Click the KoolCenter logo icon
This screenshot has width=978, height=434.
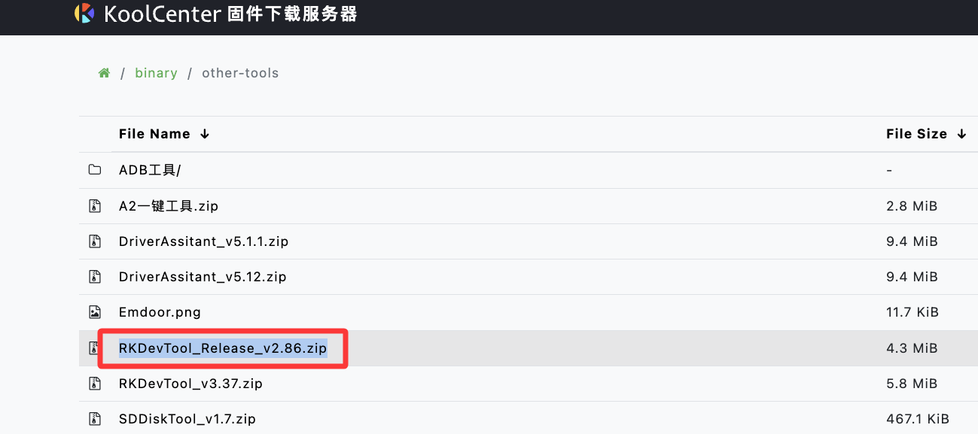point(84,14)
